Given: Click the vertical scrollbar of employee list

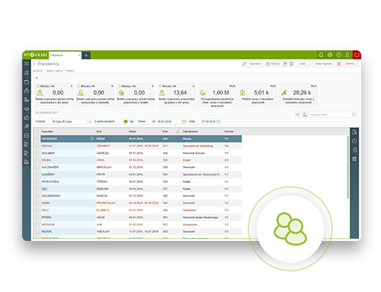Looking at the screenshot, I should coord(348,167).
